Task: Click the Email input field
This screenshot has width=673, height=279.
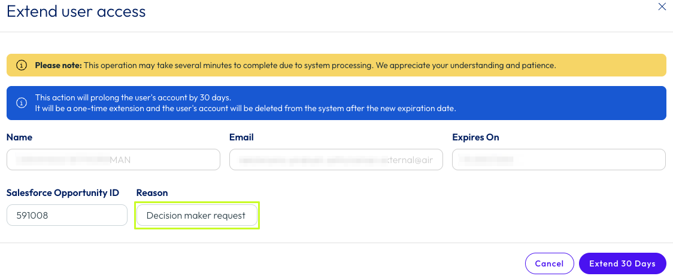Action: coord(336,160)
